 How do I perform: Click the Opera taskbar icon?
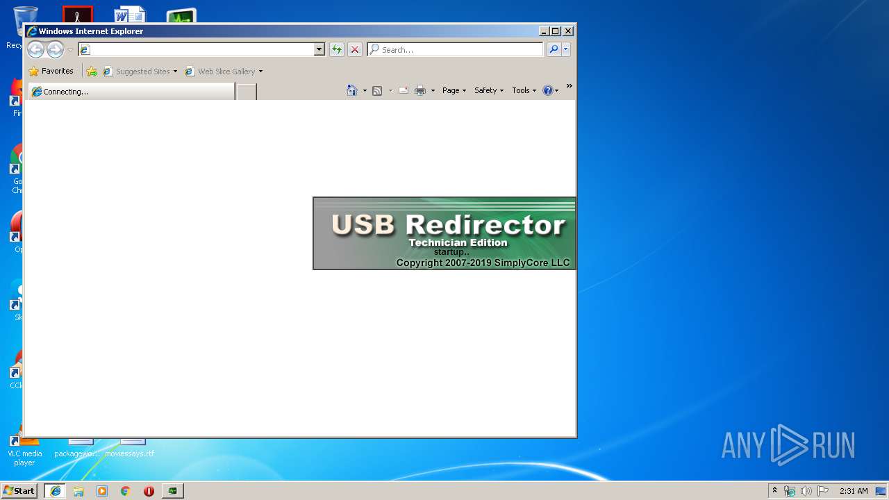tap(149, 490)
